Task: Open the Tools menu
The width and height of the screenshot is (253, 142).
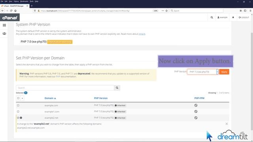Action: click(x=32, y=1)
